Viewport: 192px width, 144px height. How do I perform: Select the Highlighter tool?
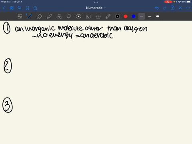pos(49,16)
